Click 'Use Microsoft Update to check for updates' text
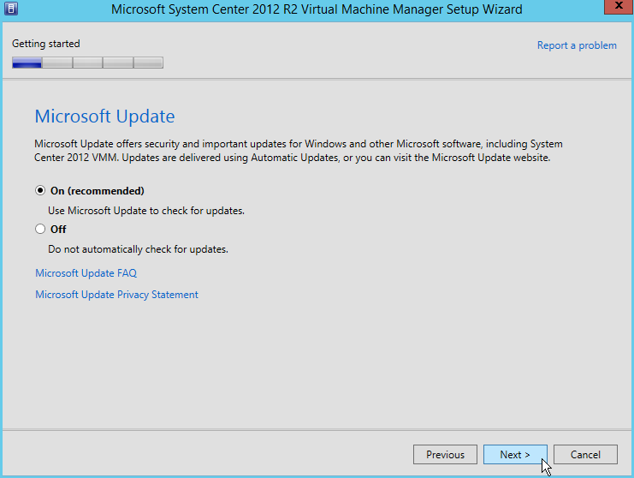This screenshot has width=634, height=478. 146,211
